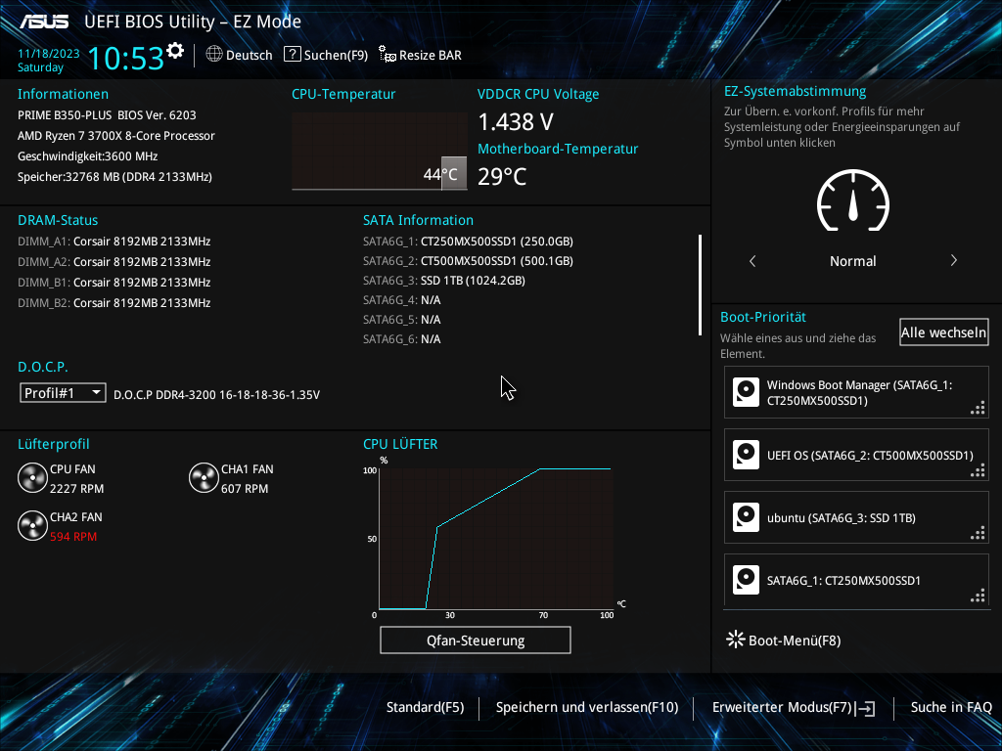Click DIMM_A2 memory row
Image resolution: width=1002 pixels, height=751 pixels.
click(114, 262)
